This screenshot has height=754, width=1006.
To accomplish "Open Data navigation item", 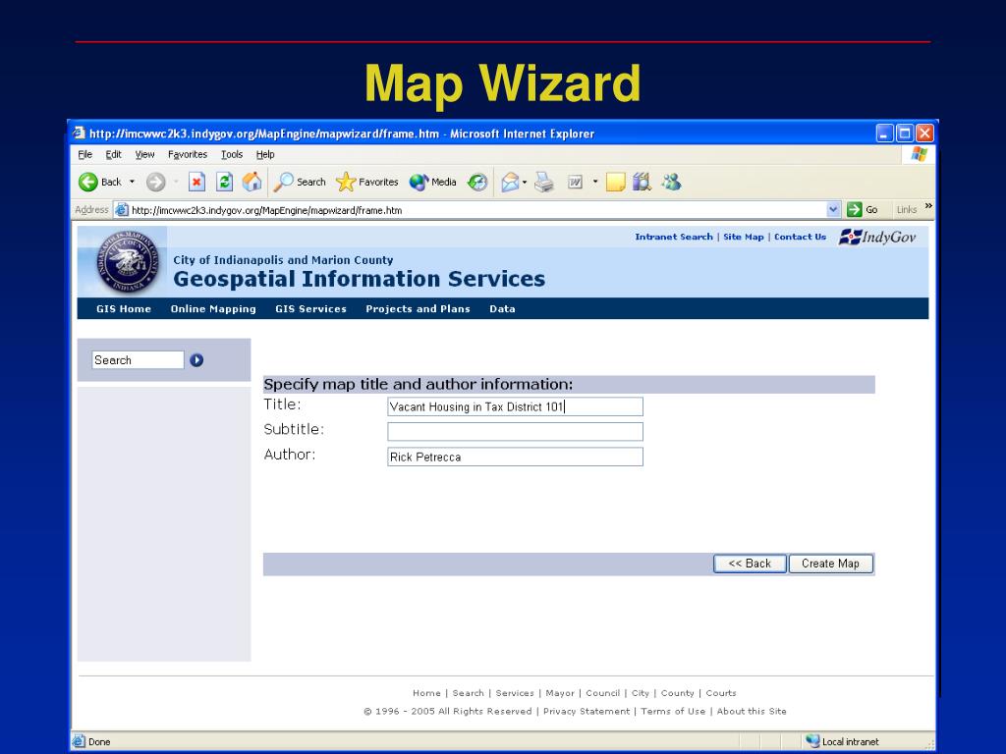I will pyautogui.click(x=502, y=309).
